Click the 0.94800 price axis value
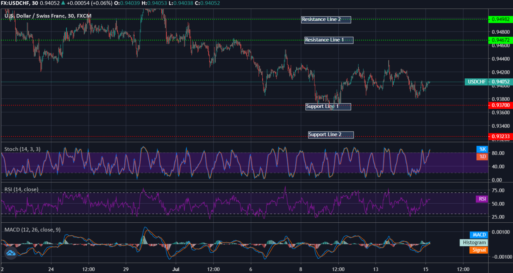 point(501,32)
